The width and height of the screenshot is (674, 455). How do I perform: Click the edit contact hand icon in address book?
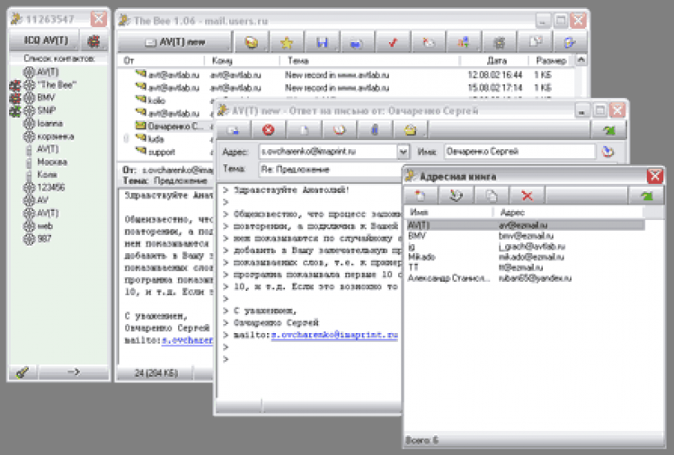(456, 196)
